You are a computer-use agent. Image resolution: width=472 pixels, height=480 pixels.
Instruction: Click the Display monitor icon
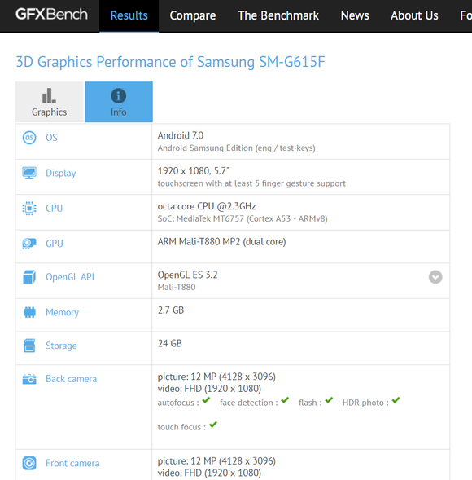tap(29, 173)
